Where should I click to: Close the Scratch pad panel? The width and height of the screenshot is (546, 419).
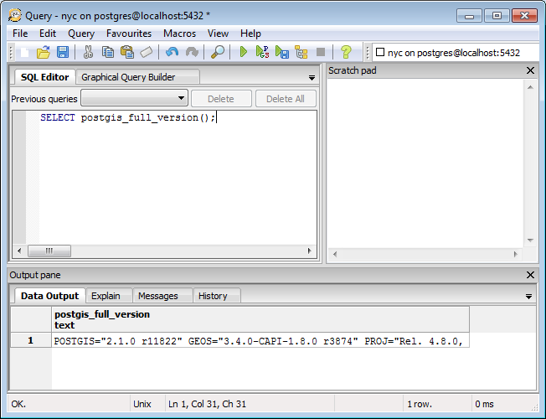pyautogui.click(x=530, y=70)
